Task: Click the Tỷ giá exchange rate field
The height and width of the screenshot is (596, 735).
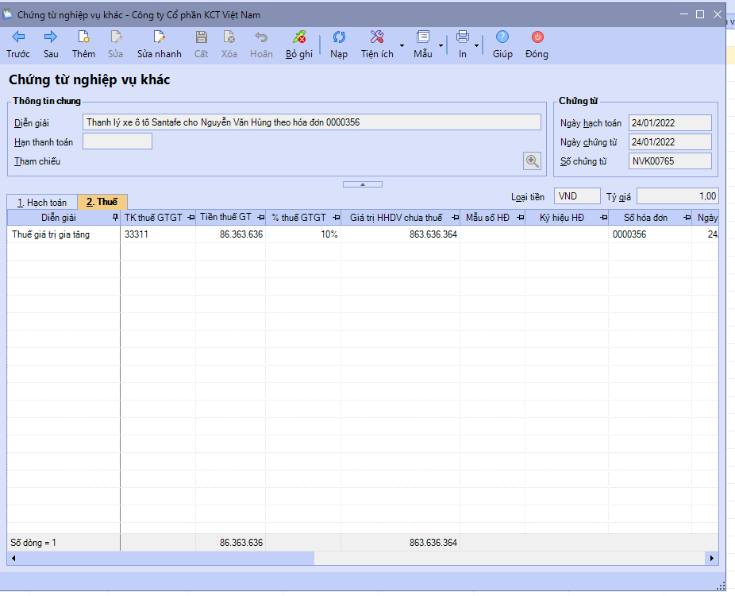Action: point(677,196)
